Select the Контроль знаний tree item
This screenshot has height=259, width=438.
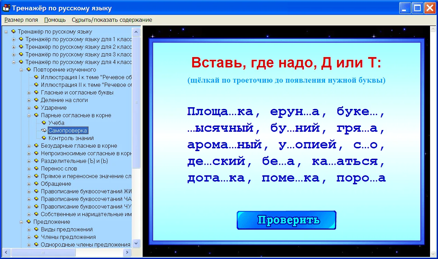(71, 138)
